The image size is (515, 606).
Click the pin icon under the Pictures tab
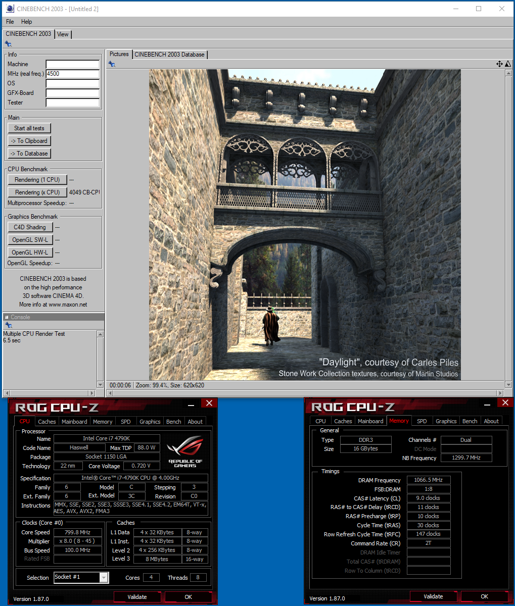pos(112,64)
